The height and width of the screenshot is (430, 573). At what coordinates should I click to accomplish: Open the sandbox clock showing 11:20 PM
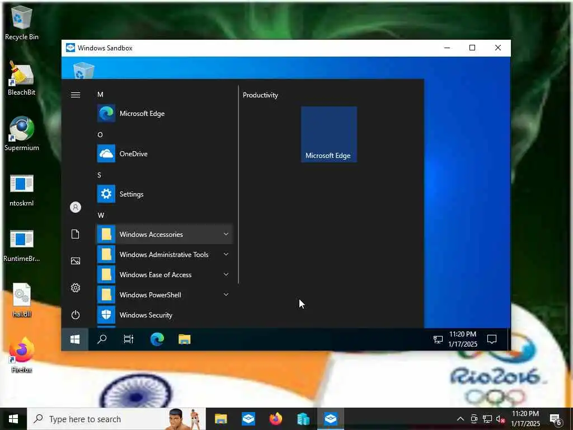(463, 339)
